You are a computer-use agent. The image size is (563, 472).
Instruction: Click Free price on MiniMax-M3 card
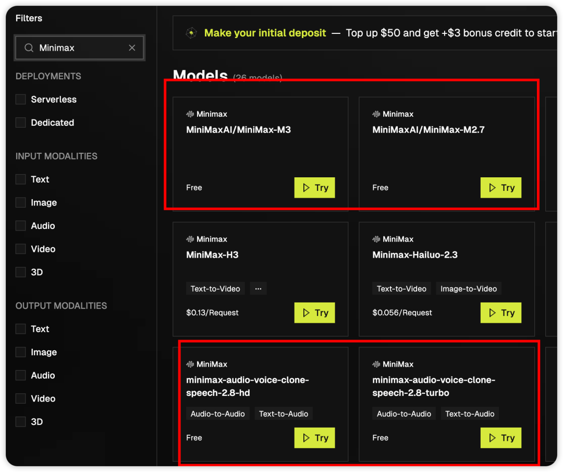coord(194,188)
